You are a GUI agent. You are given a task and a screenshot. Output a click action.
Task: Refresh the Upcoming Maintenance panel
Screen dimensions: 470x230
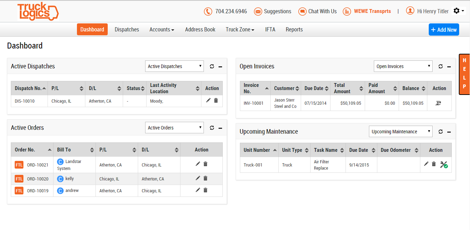441,131
